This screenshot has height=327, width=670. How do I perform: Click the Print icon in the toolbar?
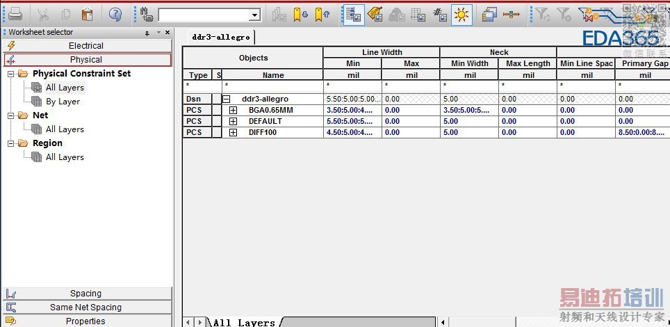(x=15, y=14)
